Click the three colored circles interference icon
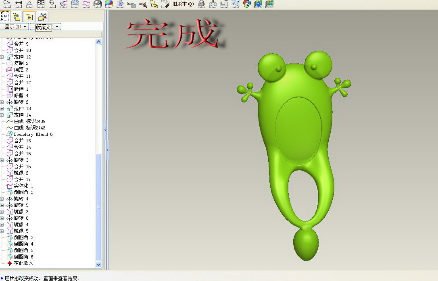Viewport: 438px width, 281px height. point(247,4)
